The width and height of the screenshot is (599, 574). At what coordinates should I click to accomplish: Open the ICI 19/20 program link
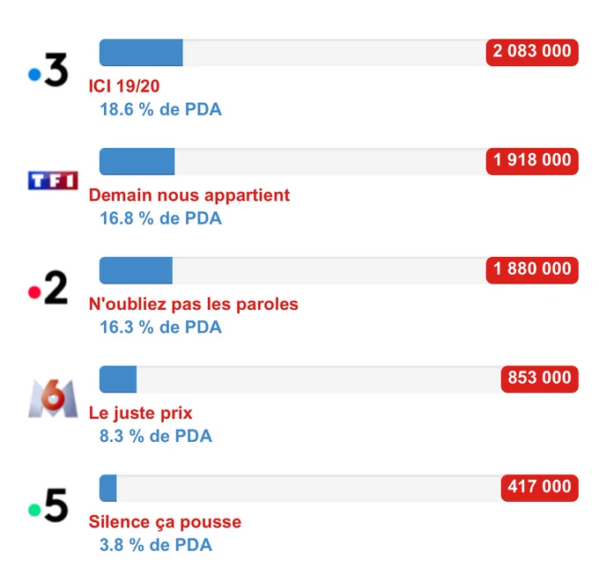tap(124, 86)
